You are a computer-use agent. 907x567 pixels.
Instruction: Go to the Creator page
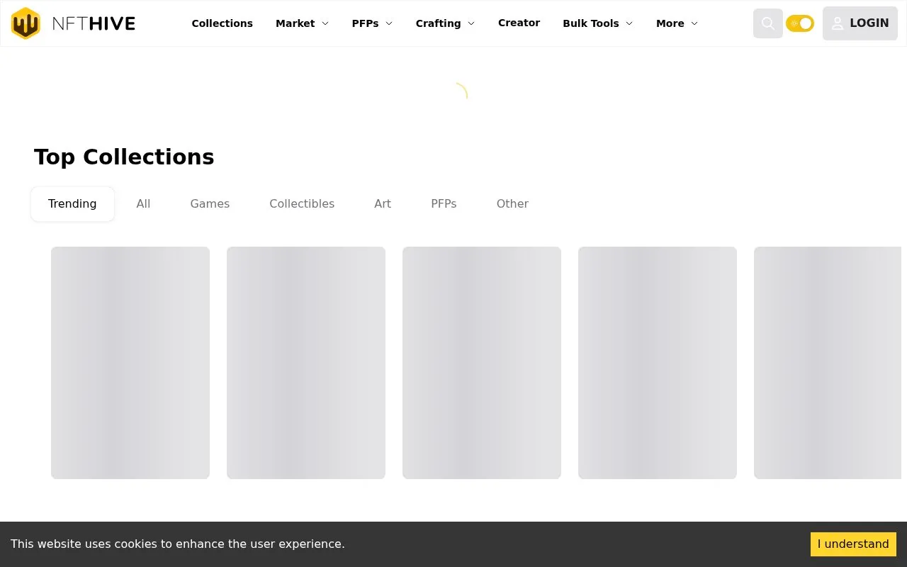(x=519, y=23)
